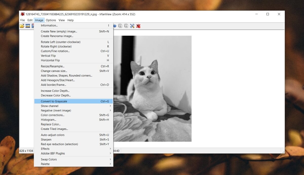The width and height of the screenshot is (304, 175).
Task: Open the Histogram dialog
Action: (48, 120)
